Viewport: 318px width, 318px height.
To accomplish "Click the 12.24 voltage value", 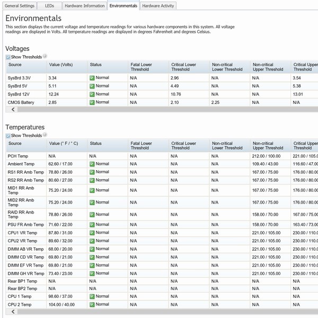I will tap(54, 94).
